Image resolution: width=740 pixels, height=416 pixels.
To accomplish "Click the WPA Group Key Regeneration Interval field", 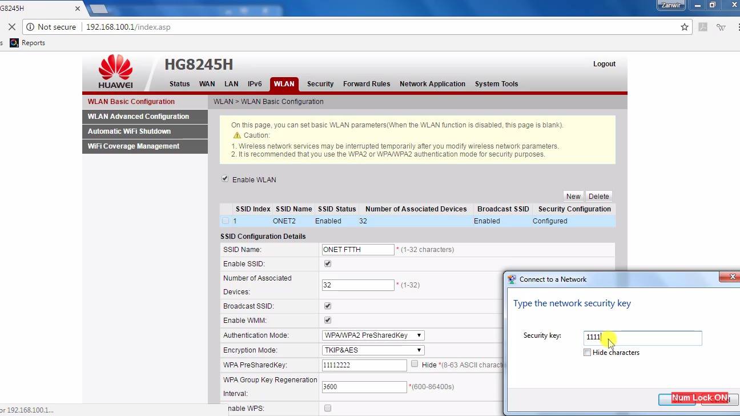I will 364,387.
